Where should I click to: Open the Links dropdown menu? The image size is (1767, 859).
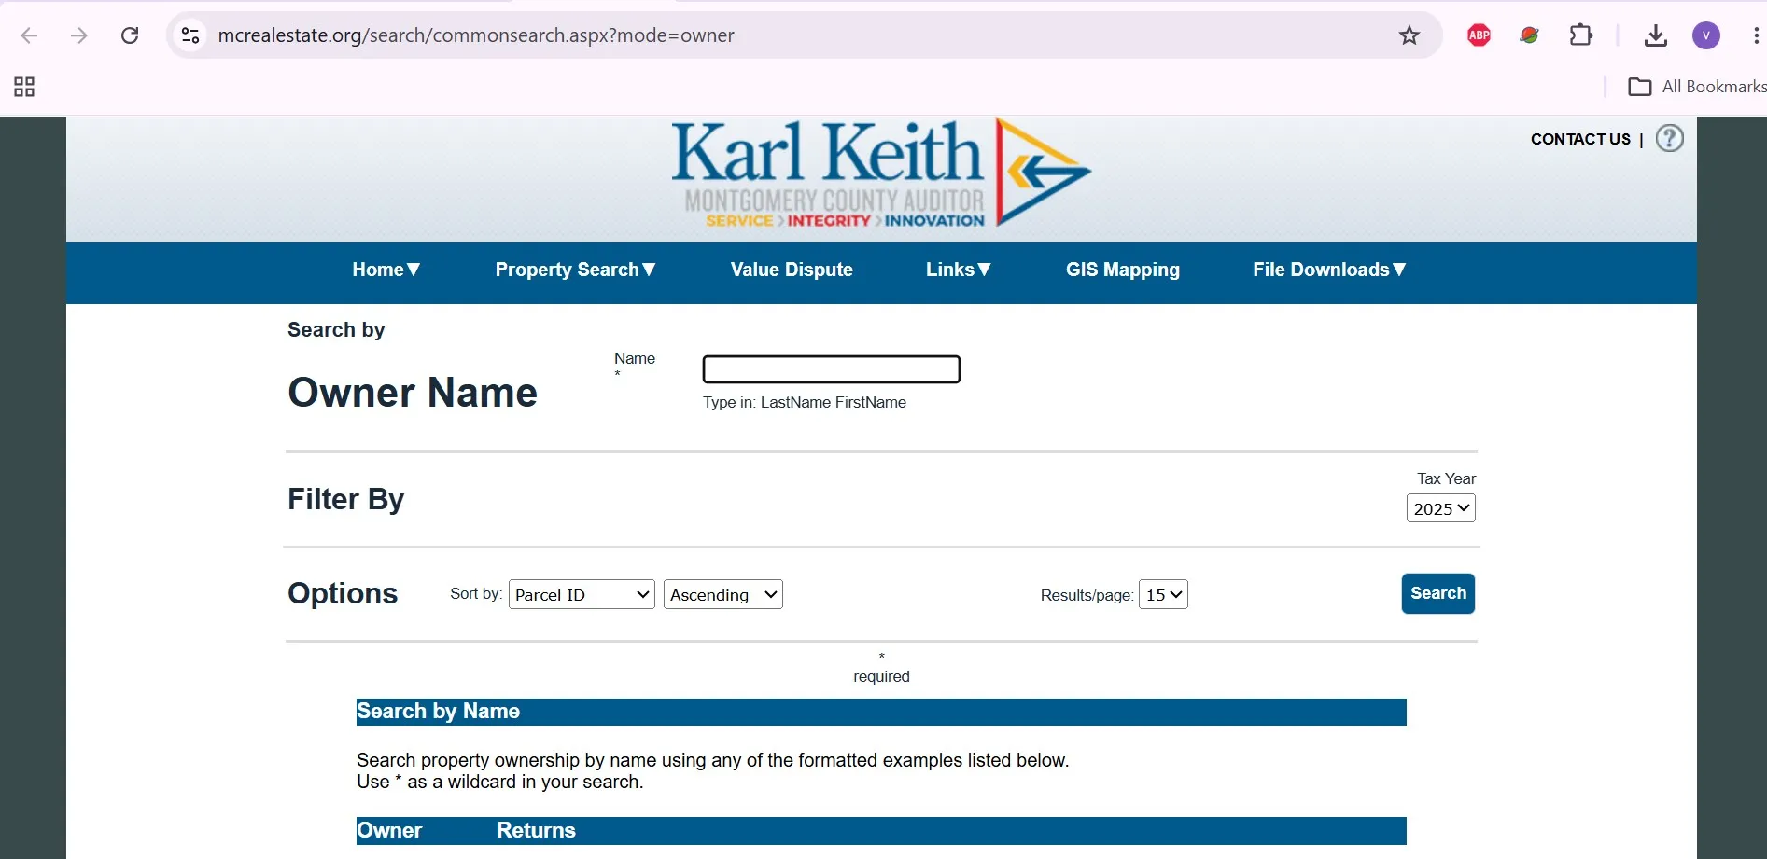pyautogui.click(x=959, y=270)
